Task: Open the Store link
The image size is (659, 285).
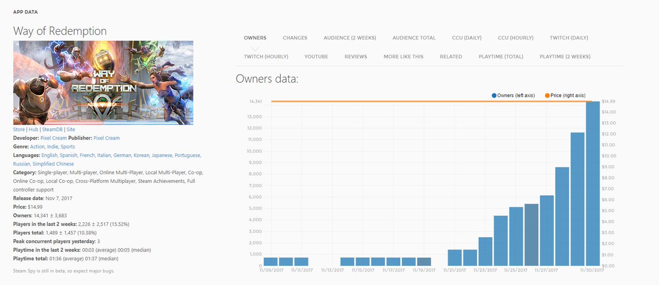Action: tap(19, 129)
